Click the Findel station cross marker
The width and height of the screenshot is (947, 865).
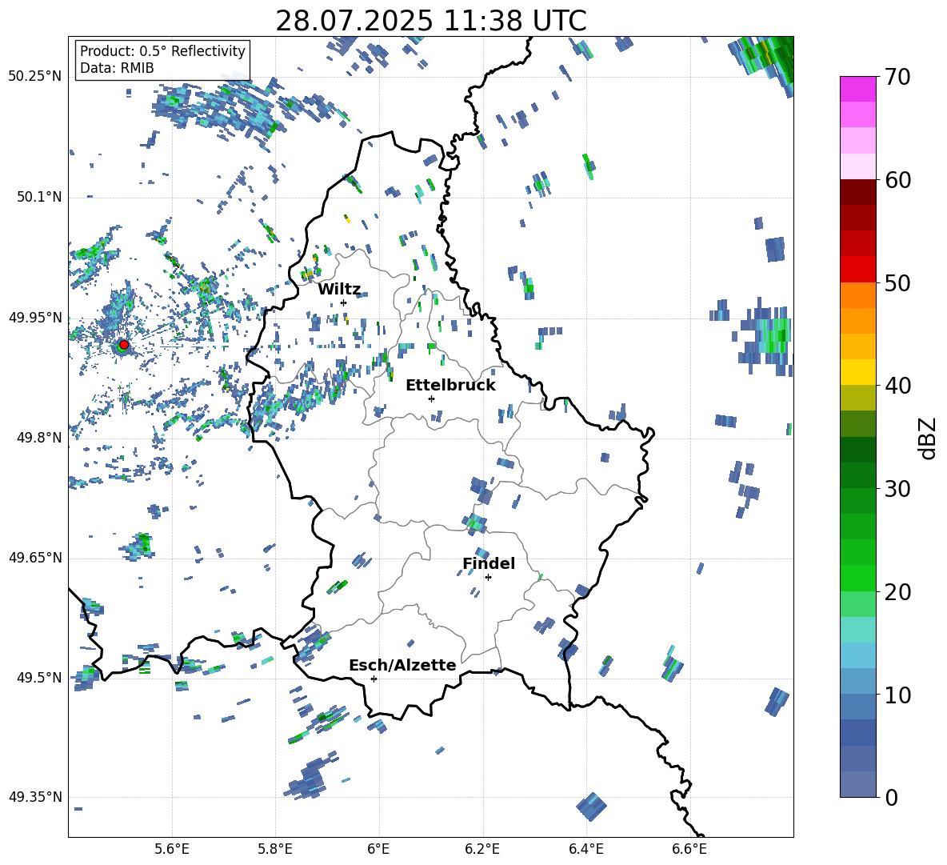[488, 578]
